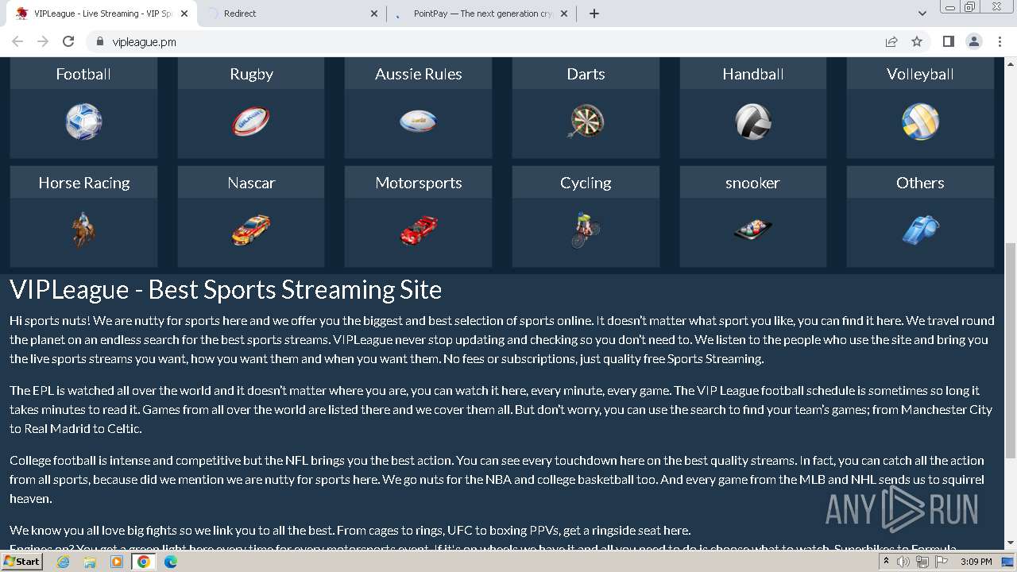Toggle the browser side panel

[948, 42]
